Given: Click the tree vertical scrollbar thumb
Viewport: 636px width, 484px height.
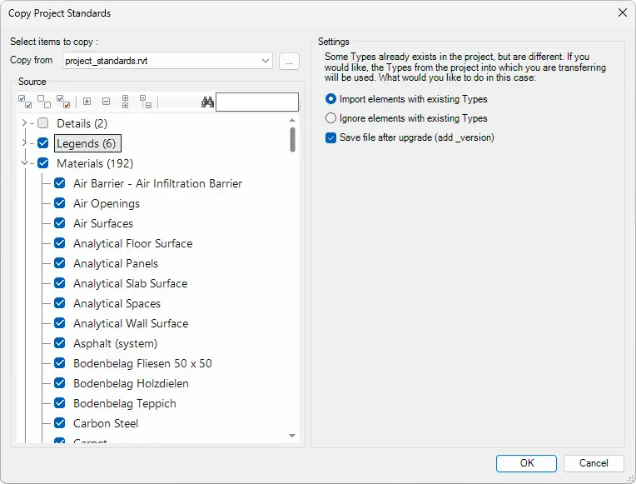Looking at the screenshot, I should click(x=292, y=139).
